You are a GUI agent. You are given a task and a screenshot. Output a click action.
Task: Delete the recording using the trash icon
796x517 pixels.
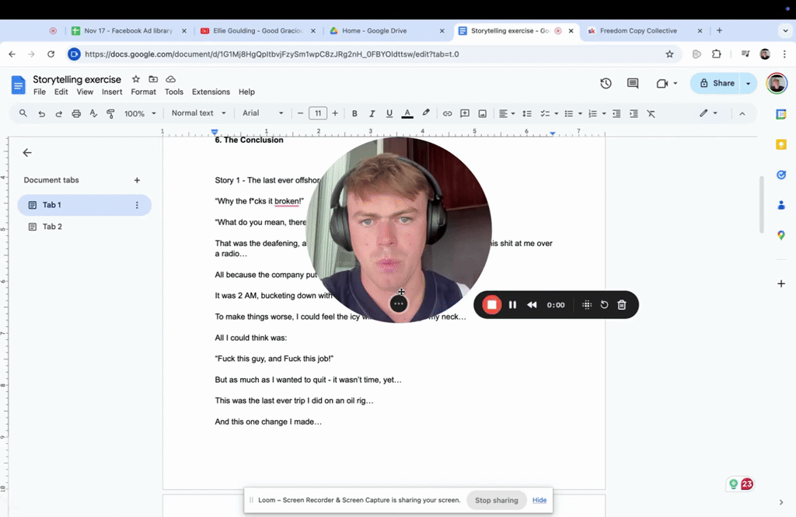pyautogui.click(x=621, y=304)
